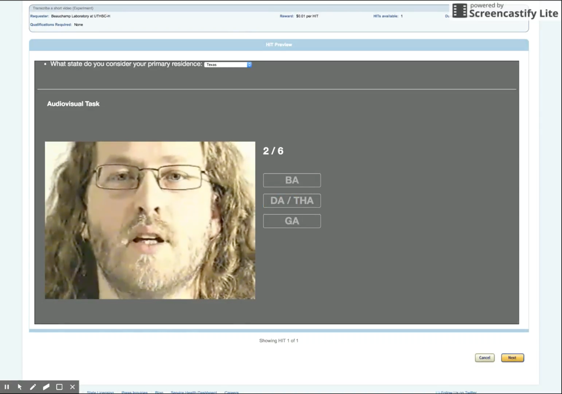This screenshot has width=562, height=394.
Task: Open the Service Health Dashboard link
Action: [x=194, y=392]
